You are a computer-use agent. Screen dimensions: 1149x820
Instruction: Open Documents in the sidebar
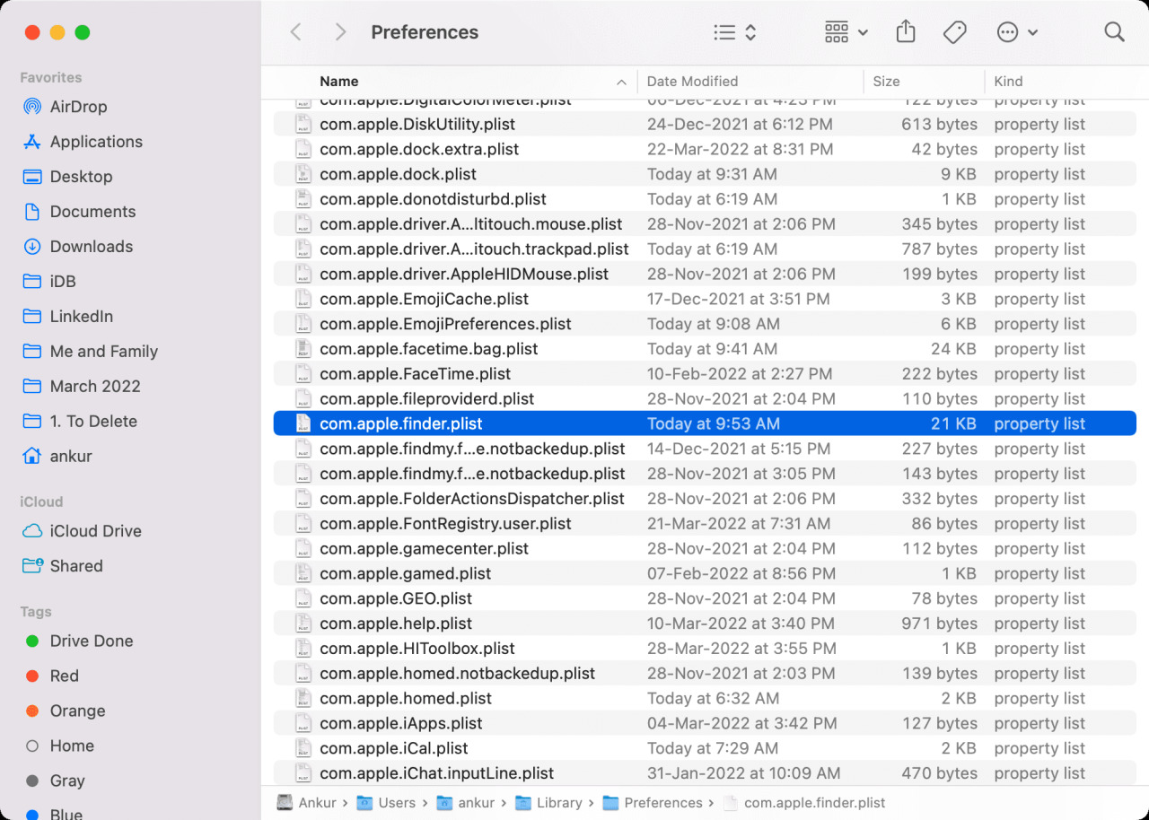point(78,212)
